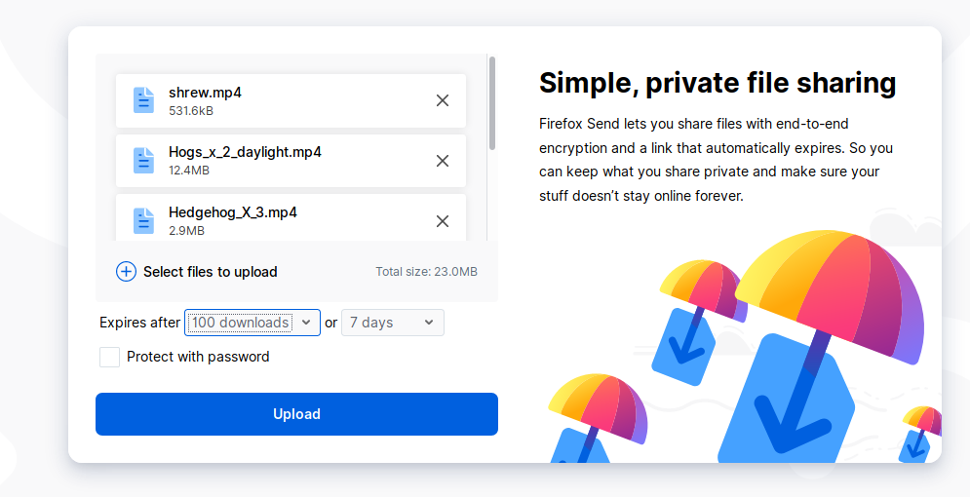Delete Hedgehog_X_3.mp4 using its X icon
970x497 pixels.
tap(443, 221)
